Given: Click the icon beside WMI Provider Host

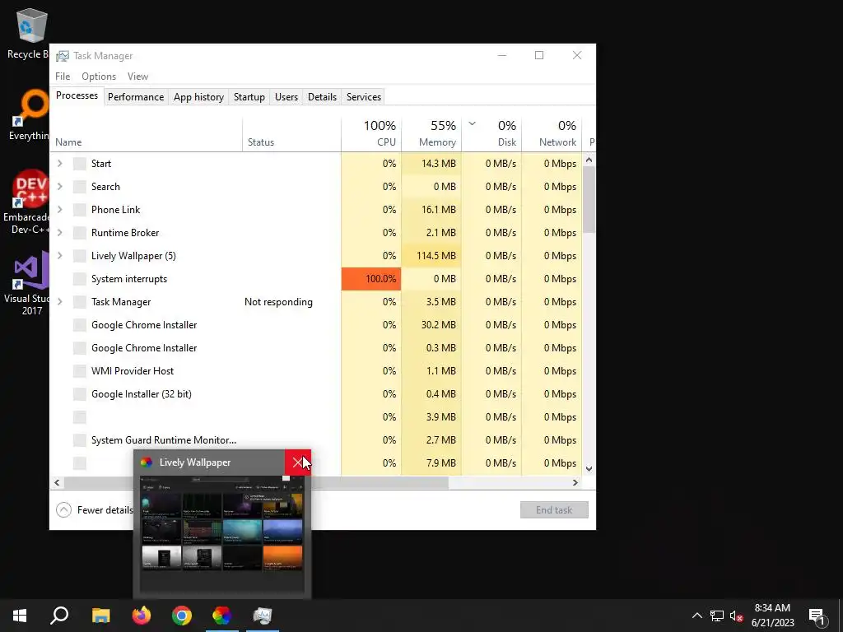Looking at the screenshot, I should [80, 371].
